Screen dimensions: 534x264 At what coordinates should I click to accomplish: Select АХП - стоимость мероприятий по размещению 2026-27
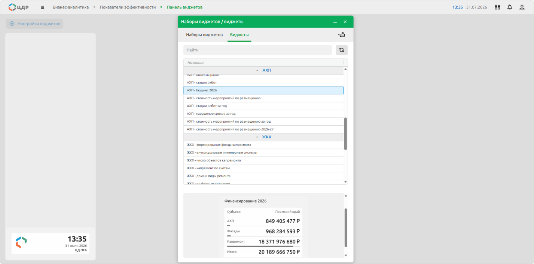click(263, 129)
